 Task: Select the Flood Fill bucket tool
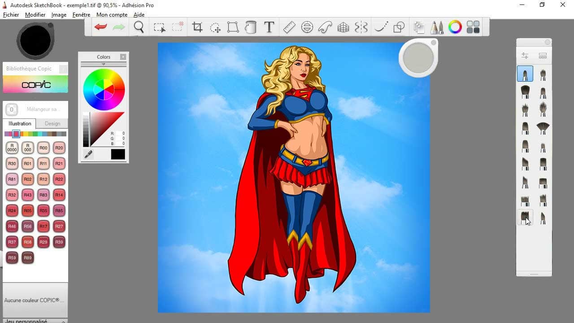pyautogui.click(x=250, y=27)
